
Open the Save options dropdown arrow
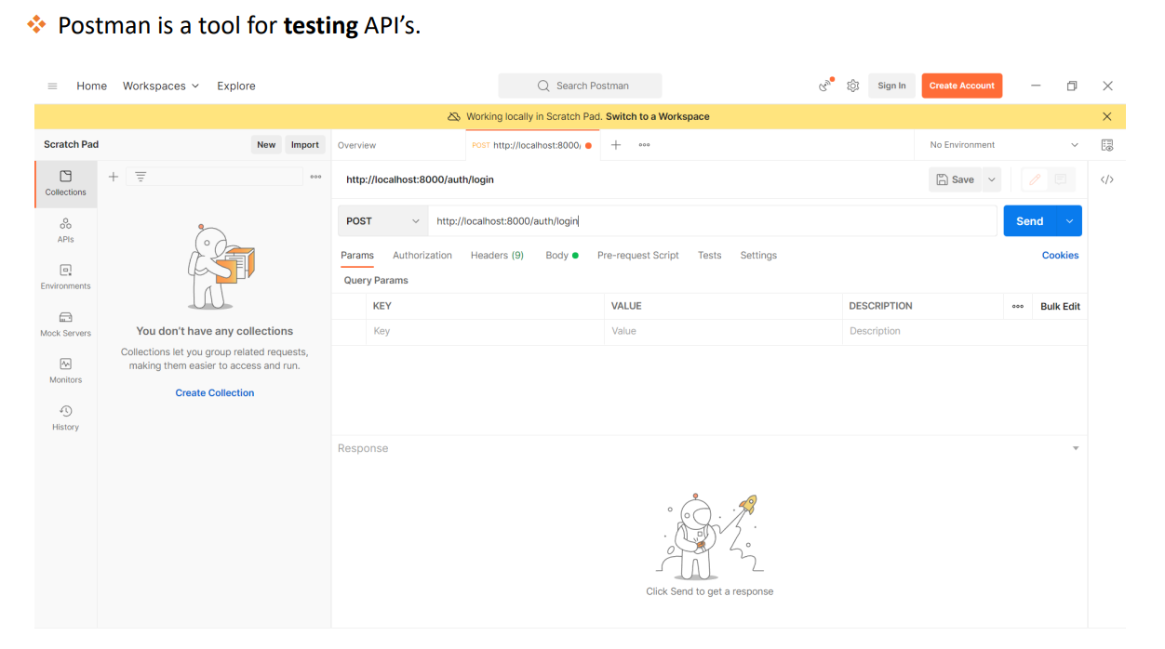991,179
